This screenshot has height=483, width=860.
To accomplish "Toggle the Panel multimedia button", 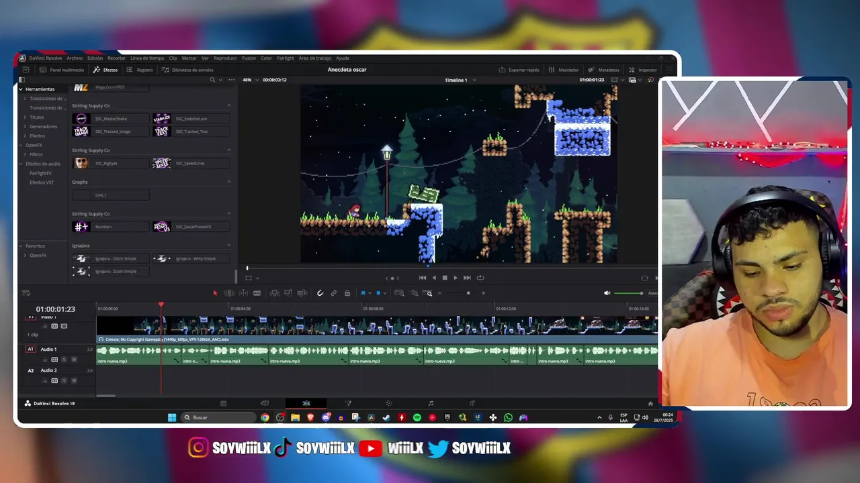I will click(x=62, y=70).
